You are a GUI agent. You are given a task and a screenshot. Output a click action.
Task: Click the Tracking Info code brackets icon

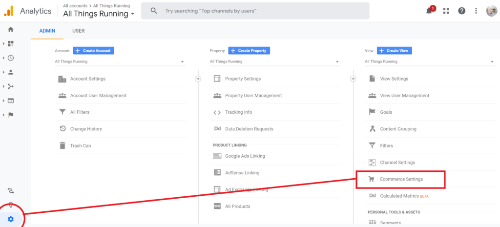point(217,112)
